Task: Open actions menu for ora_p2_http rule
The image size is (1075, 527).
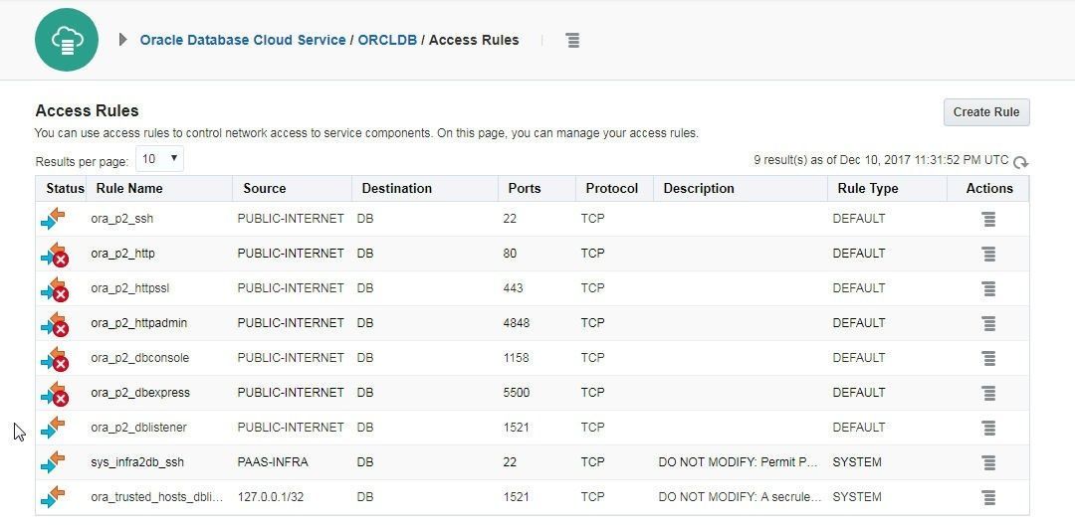Action: [988, 255]
